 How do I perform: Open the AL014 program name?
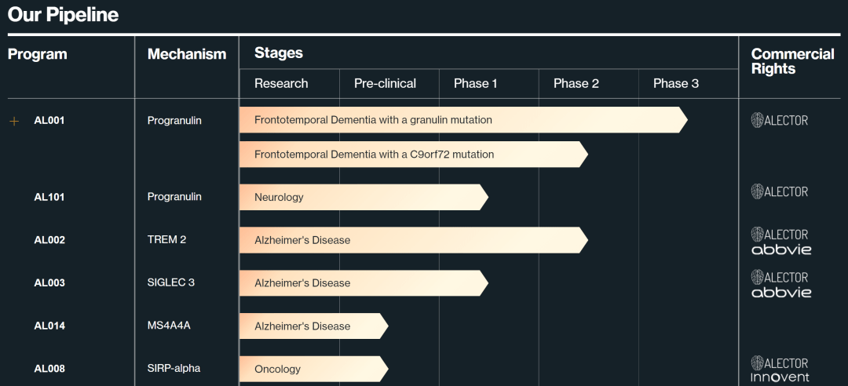49,326
